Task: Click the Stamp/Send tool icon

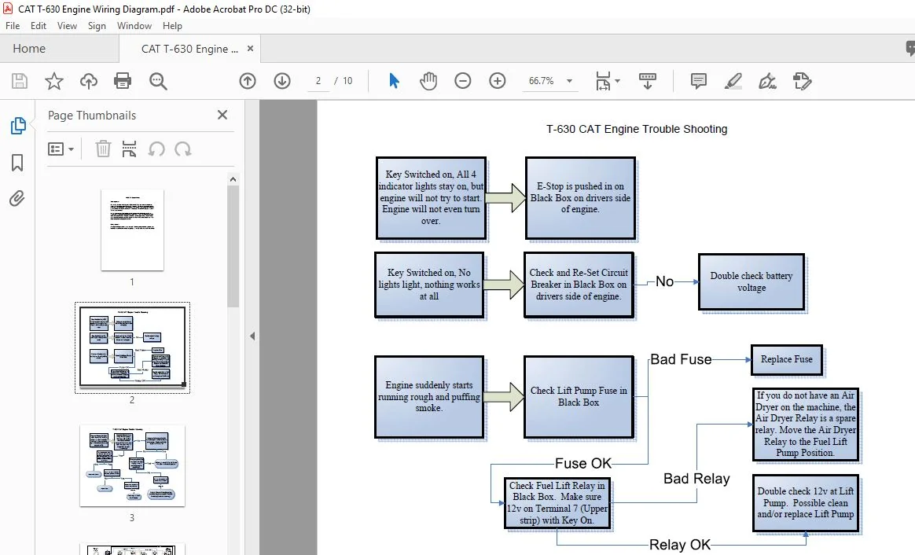Action: coord(803,81)
